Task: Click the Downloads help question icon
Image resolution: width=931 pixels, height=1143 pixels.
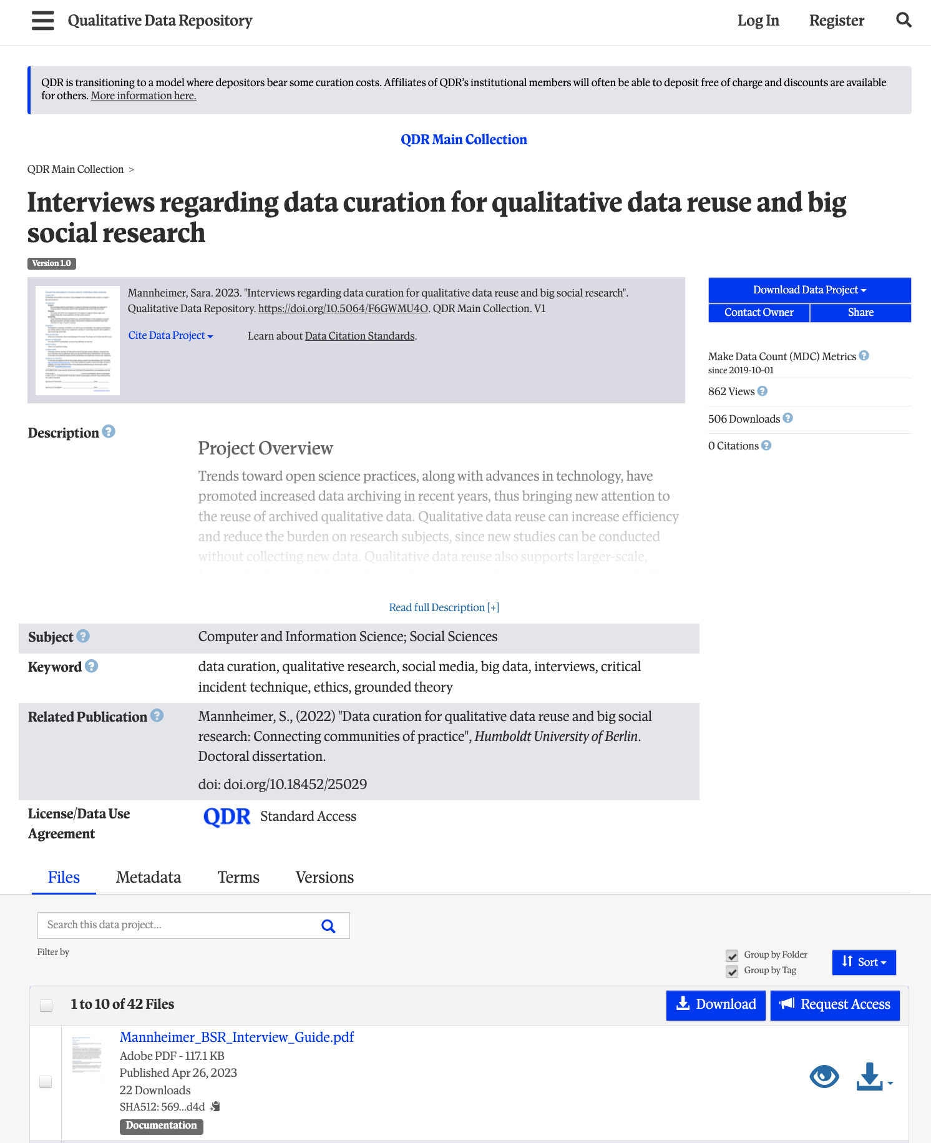Action: point(787,418)
